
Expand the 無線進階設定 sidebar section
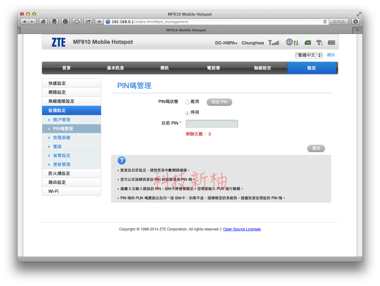tap(72, 101)
